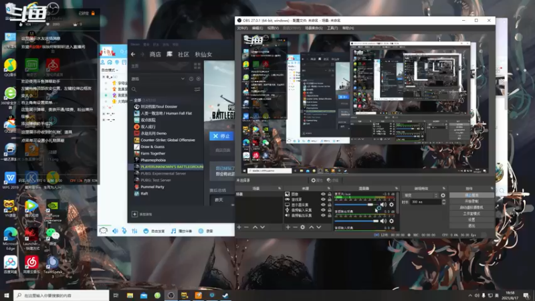Image resolution: width=535 pixels, height=301 pixels.
Task: Toggle visibility of audio input capture source
Action: tap(323, 210)
